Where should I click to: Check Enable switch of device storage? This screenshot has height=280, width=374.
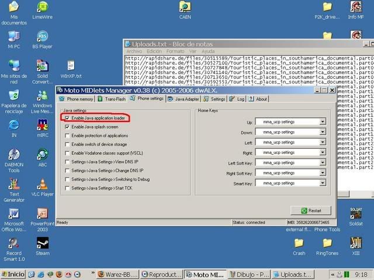click(67, 145)
